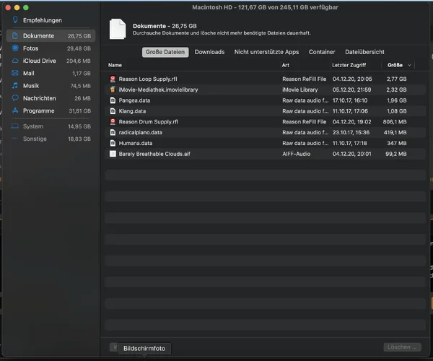Click the 347 MB size value
Image resolution: width=433 pixels, height=361 pixels.
[x=397, y=143]
